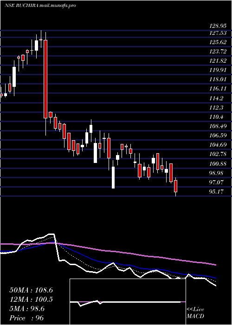
Task: Click the 5MA : 98.6 readout
Action: [x=27, y=309]
